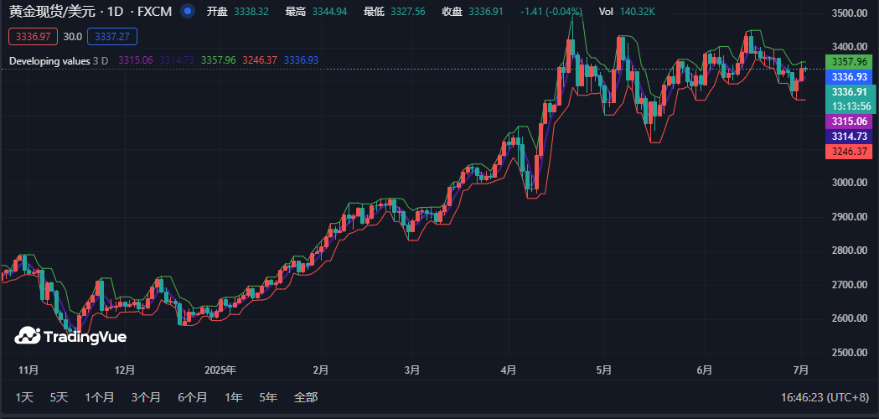The height and width of the screenshot is (419, 879).
Task: Show 全部 historical data
Action: (306, 397)
